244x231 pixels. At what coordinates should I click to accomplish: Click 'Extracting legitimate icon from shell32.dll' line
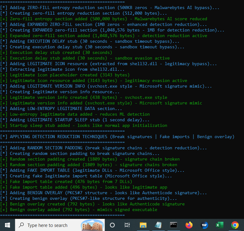(x=62, y=69)
